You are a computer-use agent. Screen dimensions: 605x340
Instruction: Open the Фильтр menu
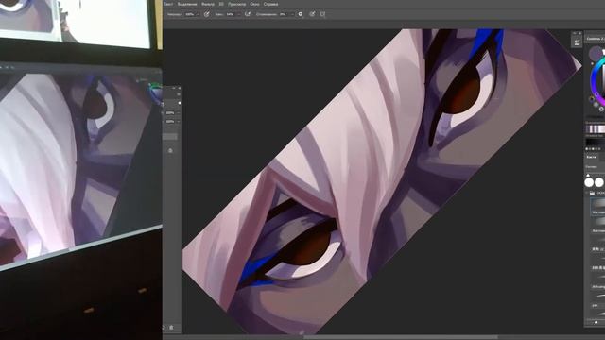(208, 4)
